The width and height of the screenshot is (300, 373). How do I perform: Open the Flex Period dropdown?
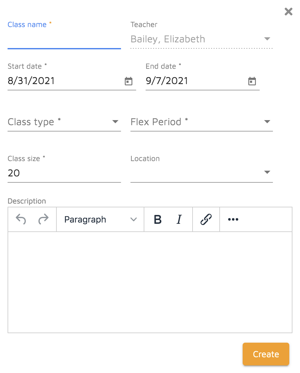267,122
